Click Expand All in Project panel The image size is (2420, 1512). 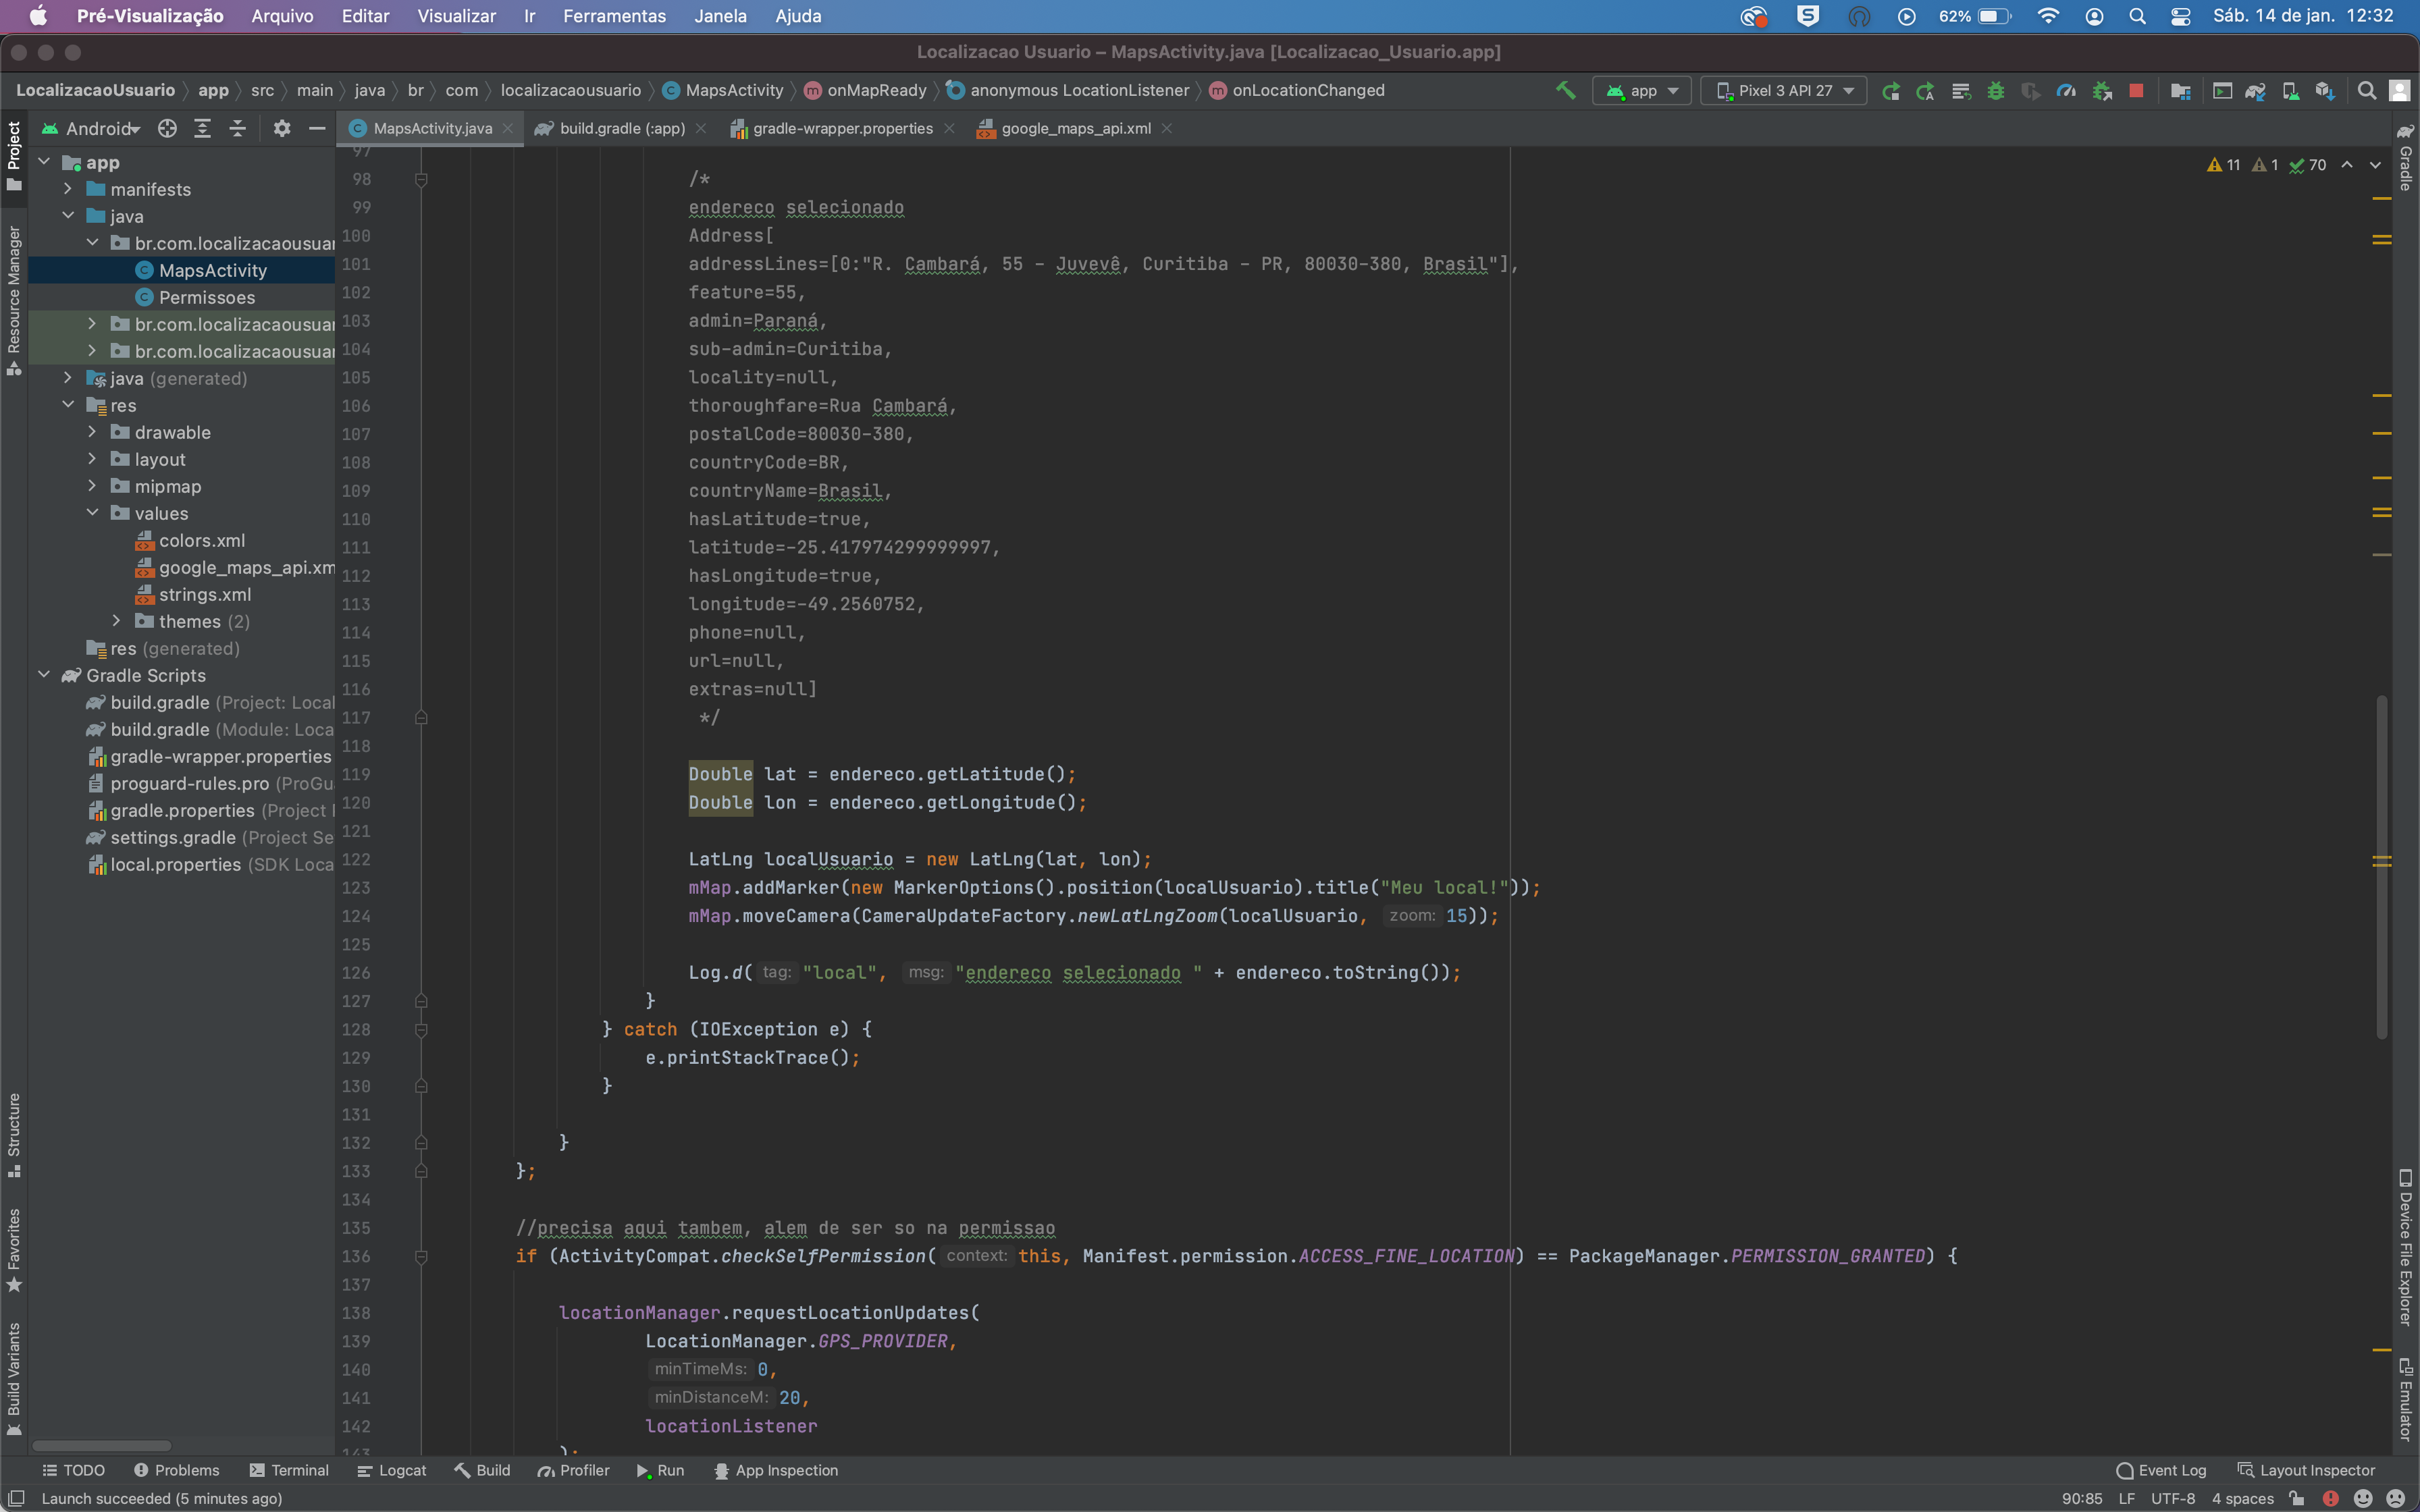[x=202, y=128]
